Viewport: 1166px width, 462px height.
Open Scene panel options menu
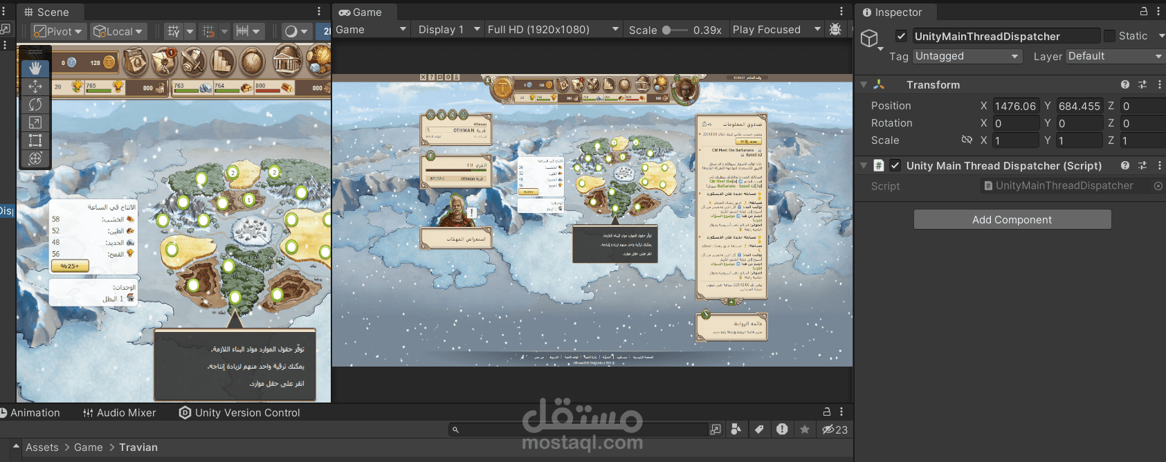tap(319, 12)
